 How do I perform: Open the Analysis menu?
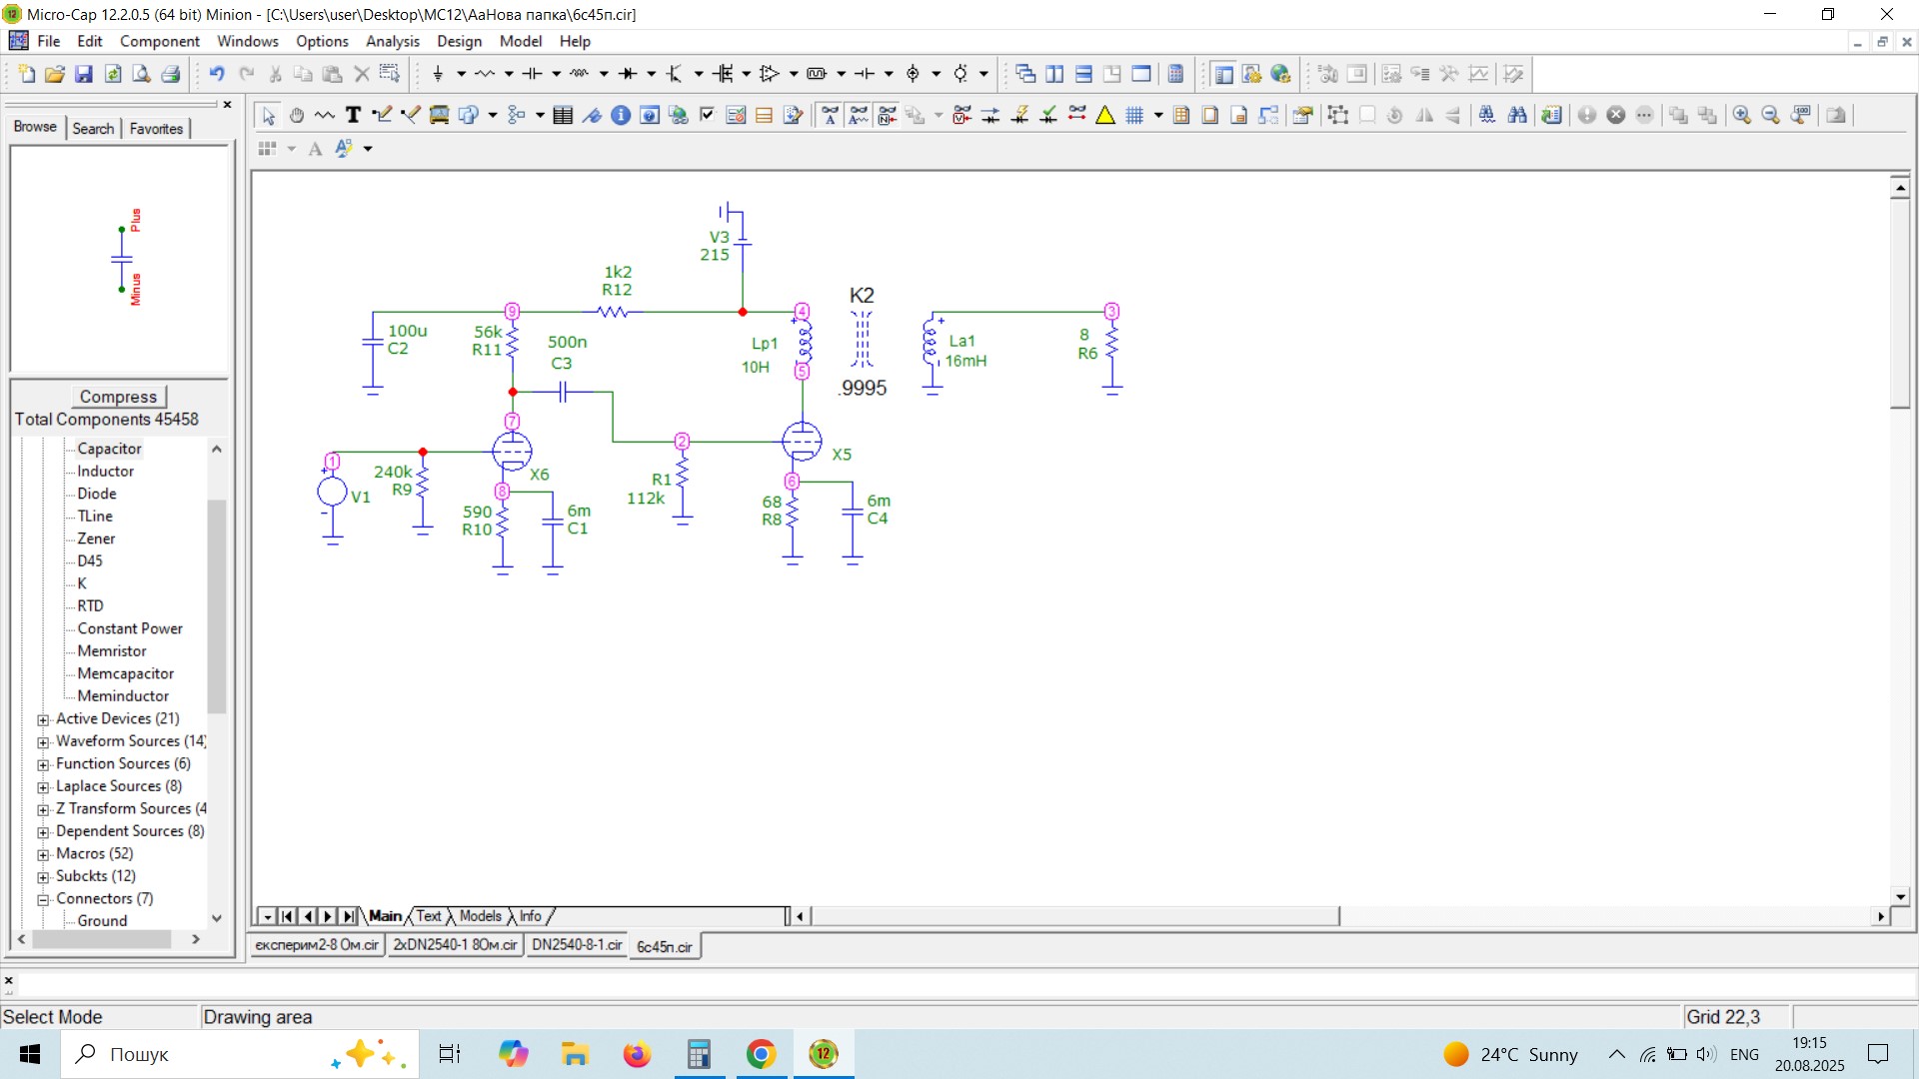coord(392,41)
